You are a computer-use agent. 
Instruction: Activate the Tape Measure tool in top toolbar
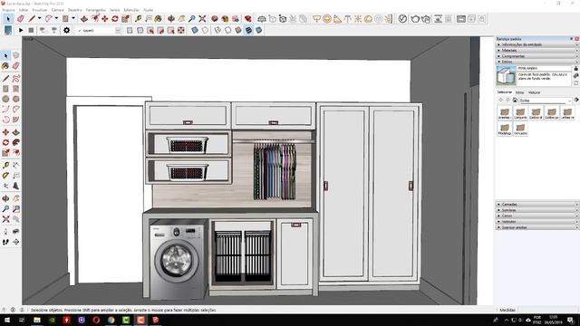coord(139,18)
